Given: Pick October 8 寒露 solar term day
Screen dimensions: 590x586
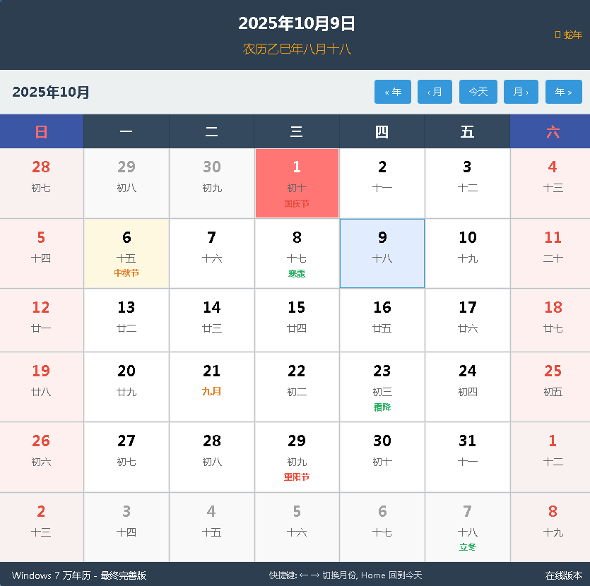Looking at the screenshot, I should point(297,253).
